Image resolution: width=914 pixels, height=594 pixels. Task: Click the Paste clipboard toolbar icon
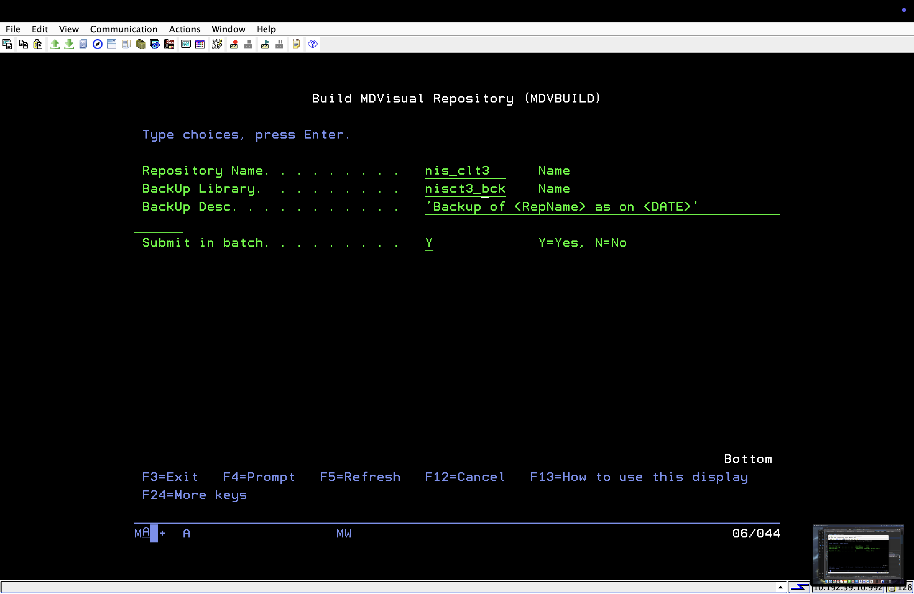point(38,44)
